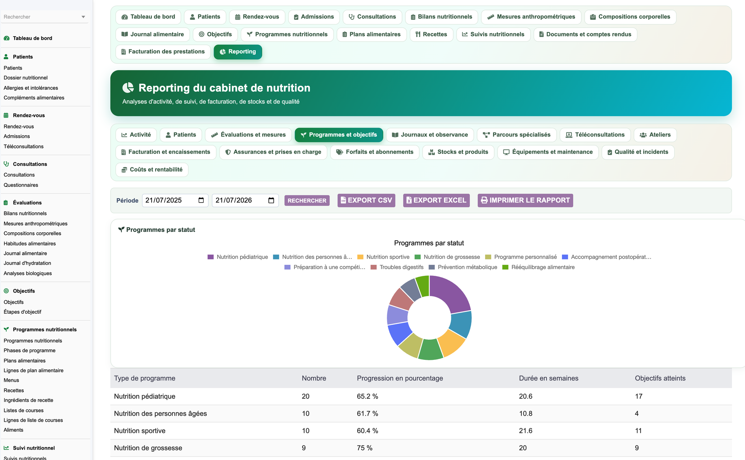Toggle Nutrition sportive legend entry

pyautogui.click(x=383, y=257)
